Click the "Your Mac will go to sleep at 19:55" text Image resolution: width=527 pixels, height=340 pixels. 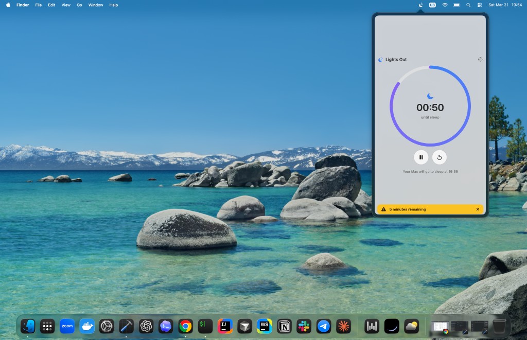tap(430, 171)
